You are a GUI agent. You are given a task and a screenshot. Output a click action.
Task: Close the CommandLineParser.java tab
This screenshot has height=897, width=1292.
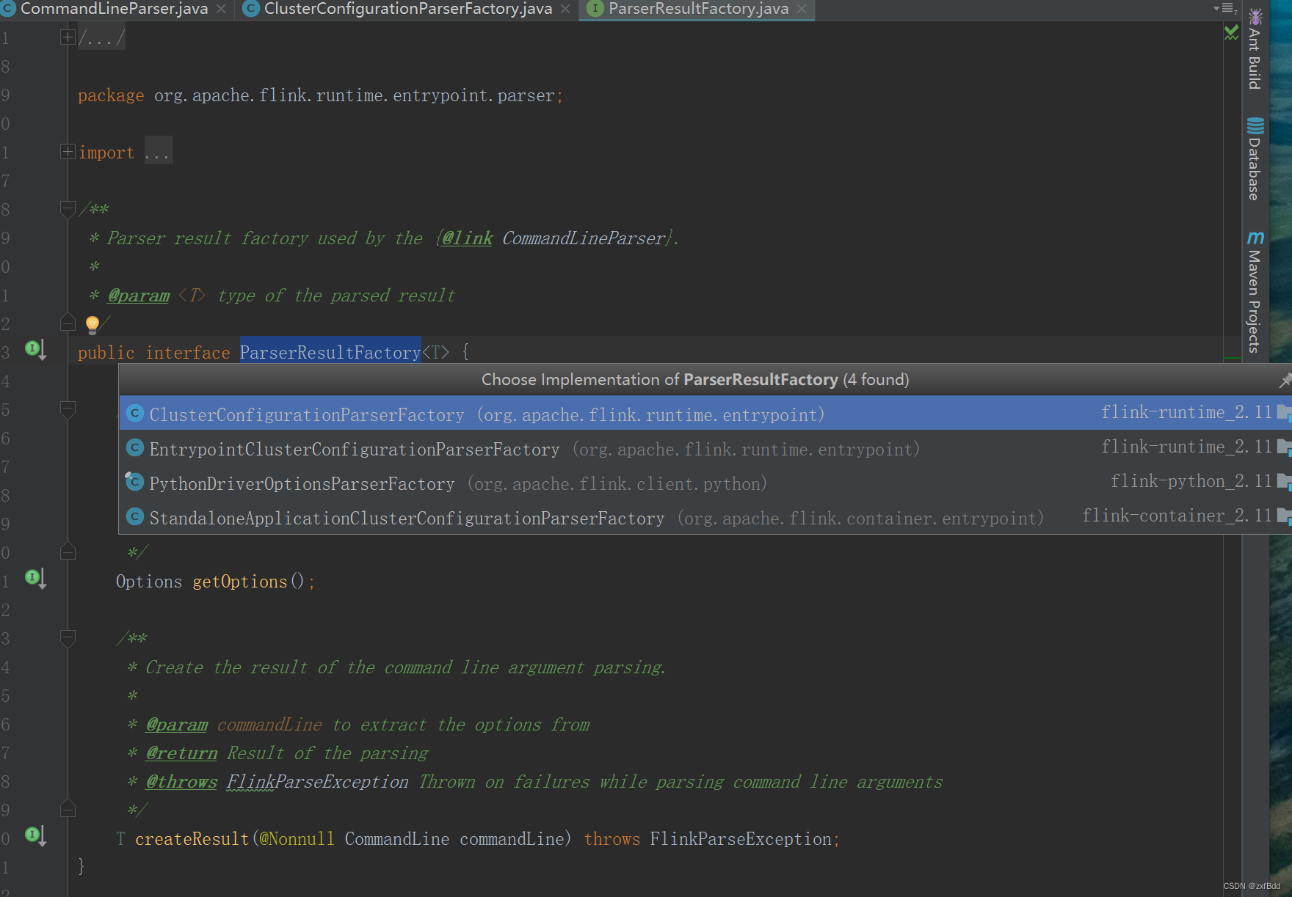(x=221, y=9)
